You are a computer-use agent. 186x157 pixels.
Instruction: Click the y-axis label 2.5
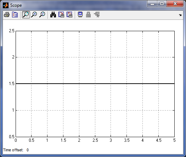[12, 31]
